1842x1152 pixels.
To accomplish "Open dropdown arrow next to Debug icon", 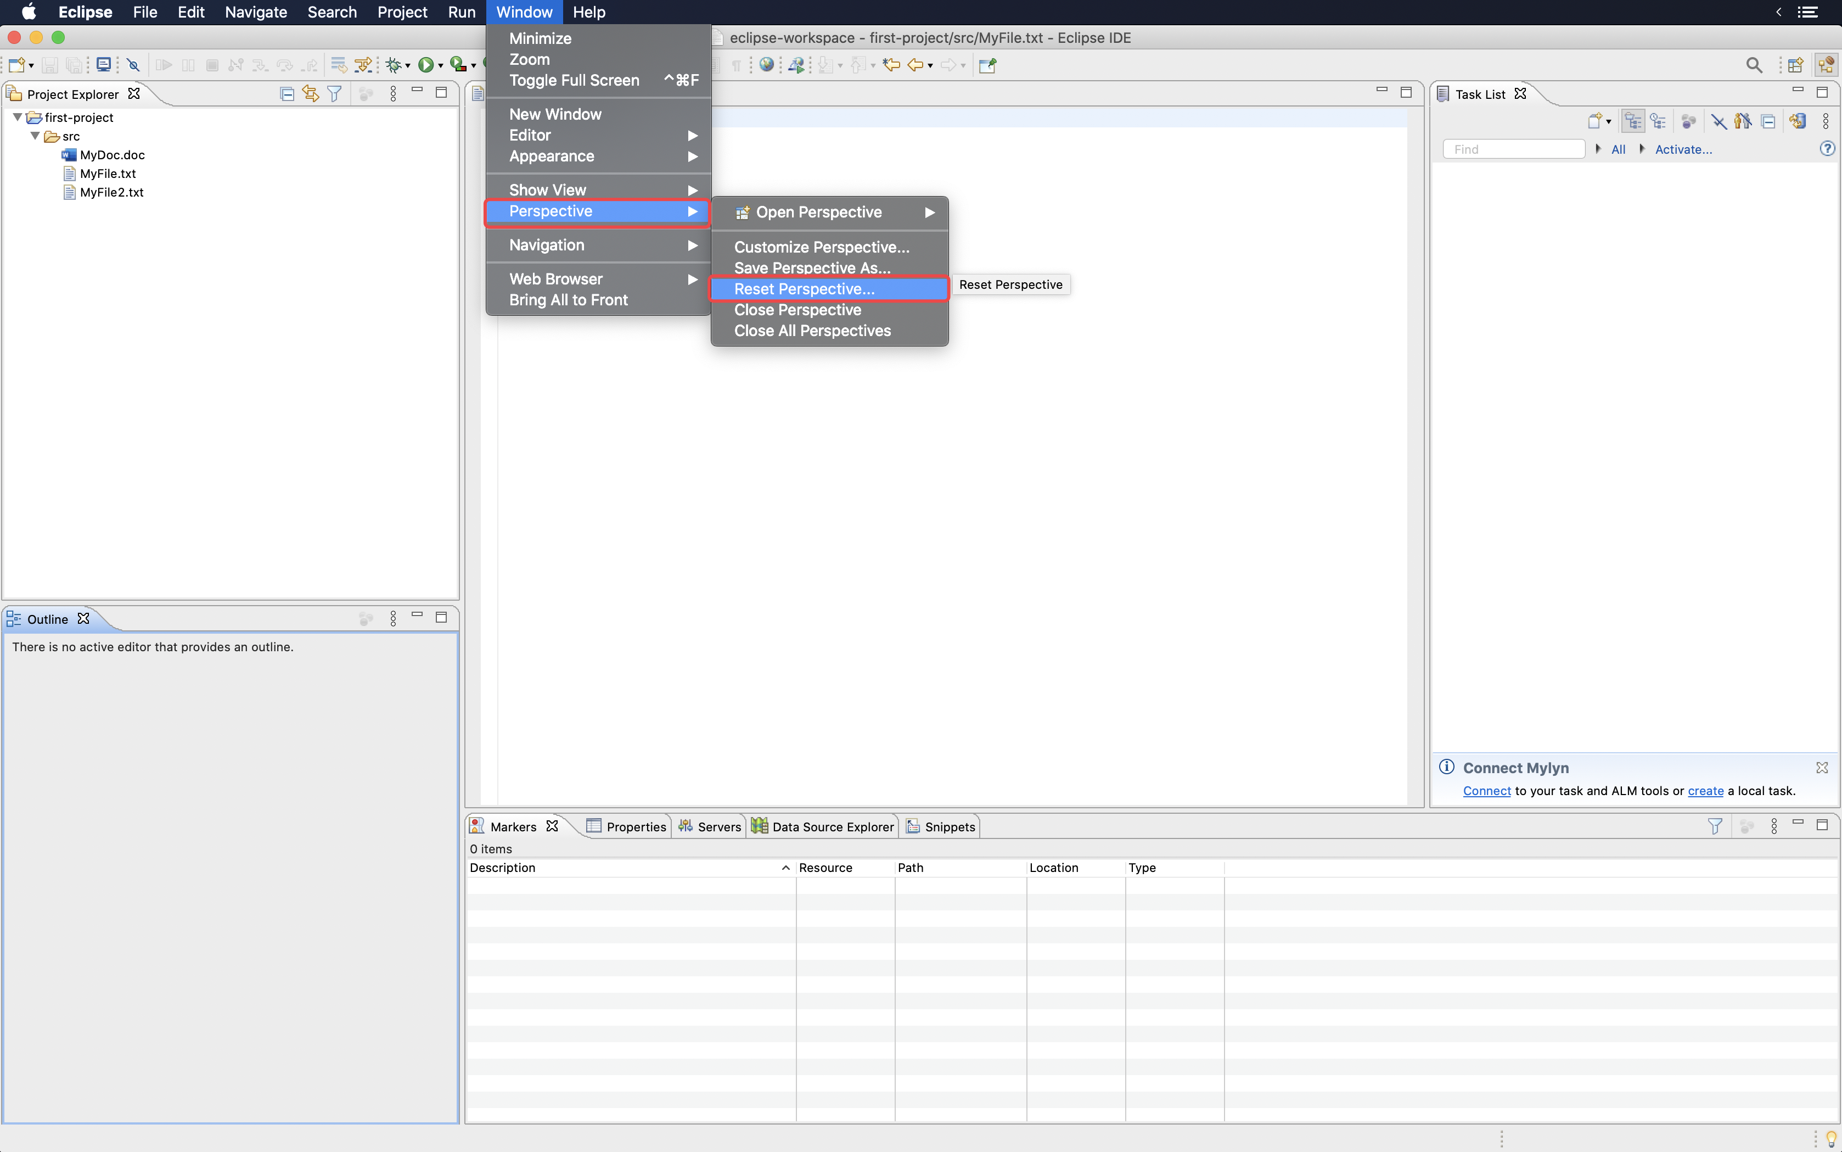I will (x=408, y=66).
